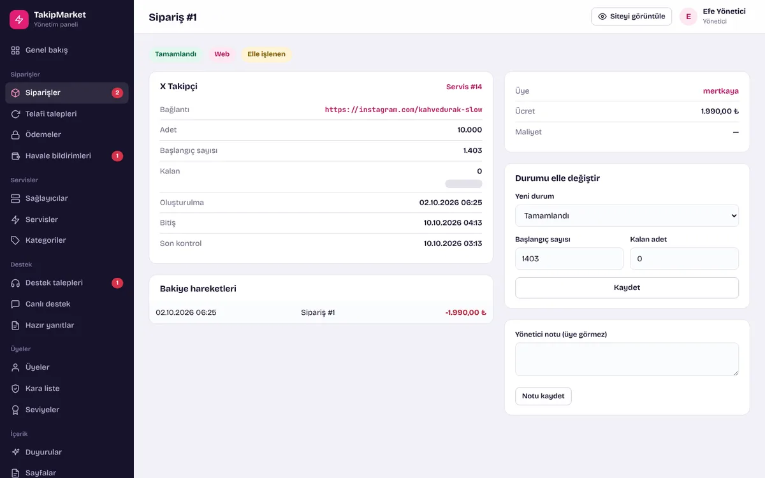The width and height of the screenshot is (765, 478).
Task: Navigate to Destek talepleri menu item
Action: [67, 283]
